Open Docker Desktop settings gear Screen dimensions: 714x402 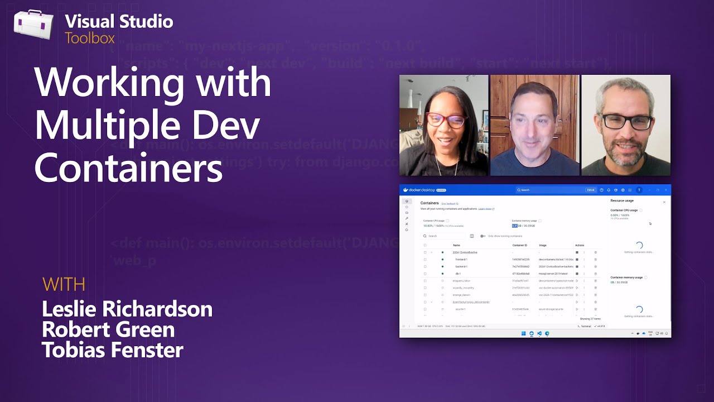[623, 190]
